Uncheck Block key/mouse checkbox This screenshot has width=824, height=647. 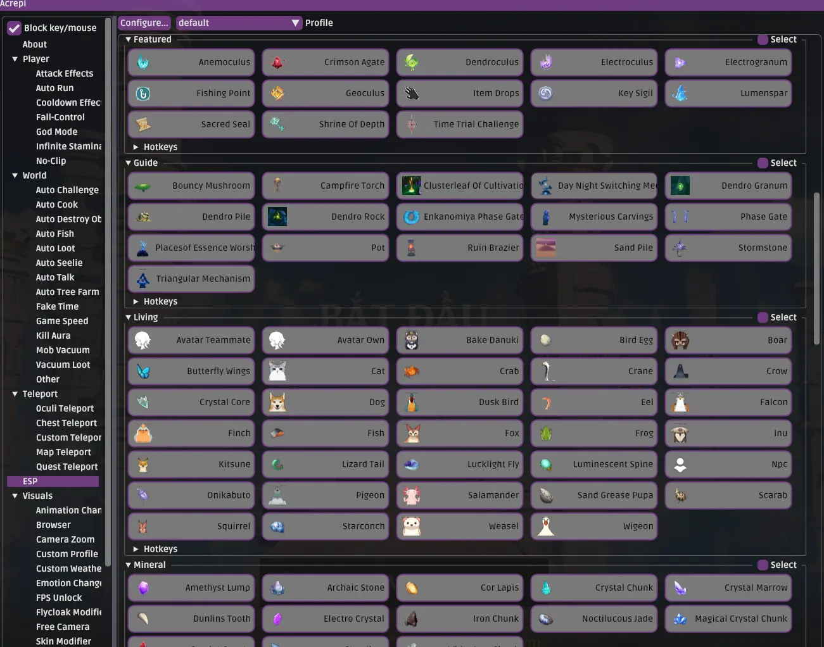click(x=14, y=28)
